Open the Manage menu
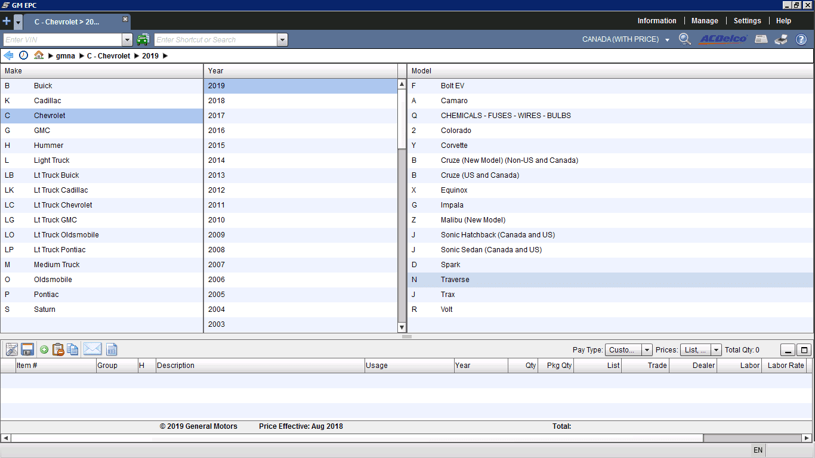This screenshot has width=815, height=458. click(705, 21)
